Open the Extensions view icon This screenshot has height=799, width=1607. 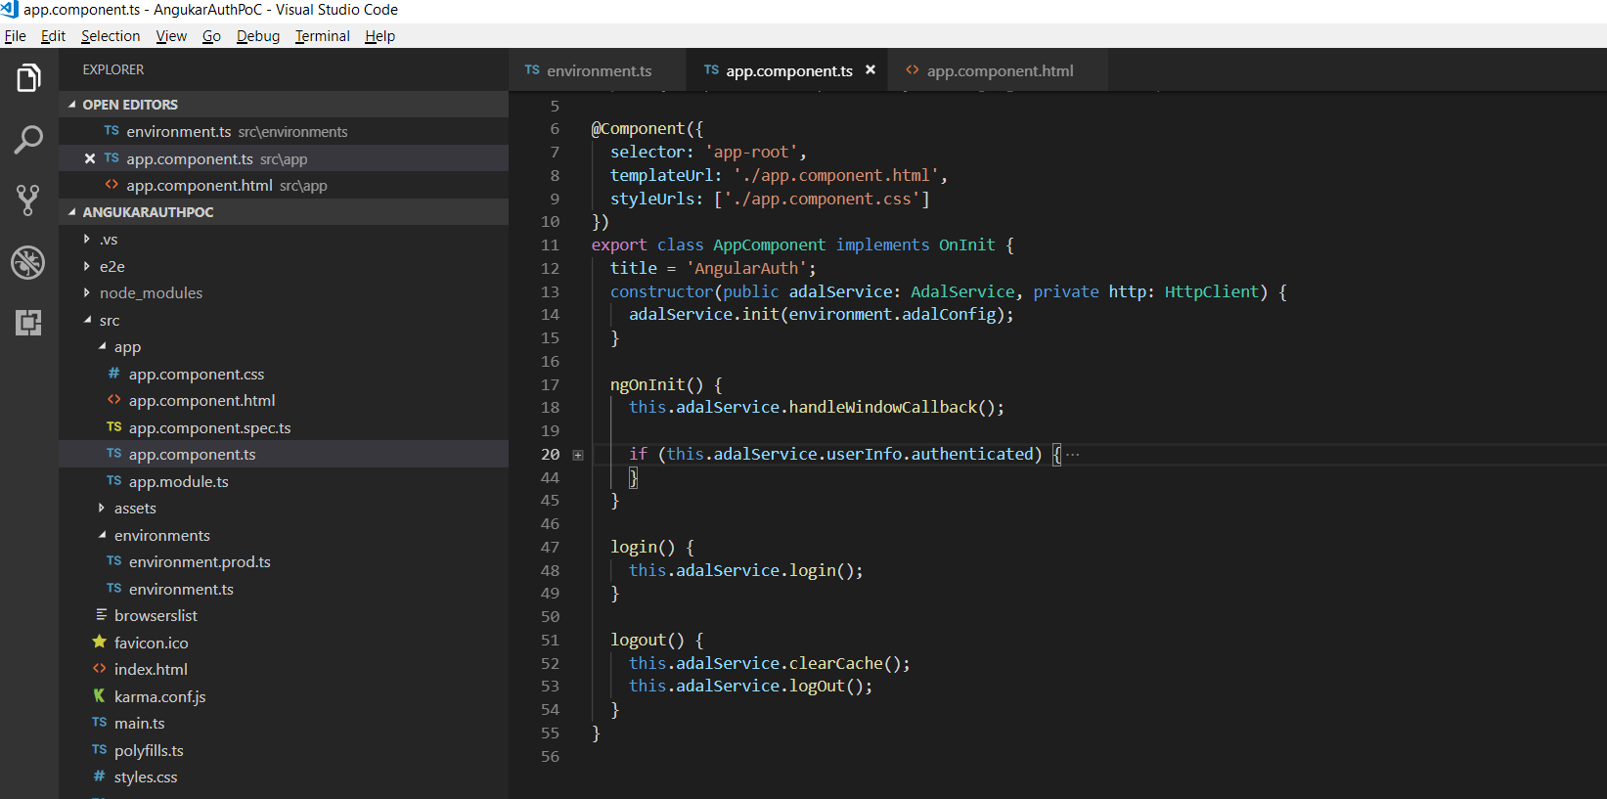coord(28,323)
